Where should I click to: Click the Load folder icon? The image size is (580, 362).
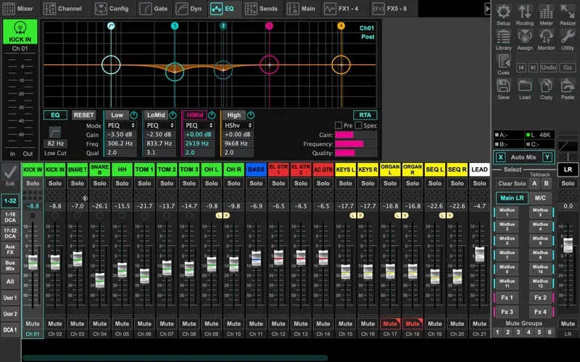524,89
